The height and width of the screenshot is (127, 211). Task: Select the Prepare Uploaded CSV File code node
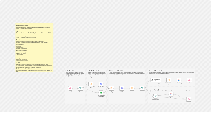pyautogui.click(x=91, y=84)
